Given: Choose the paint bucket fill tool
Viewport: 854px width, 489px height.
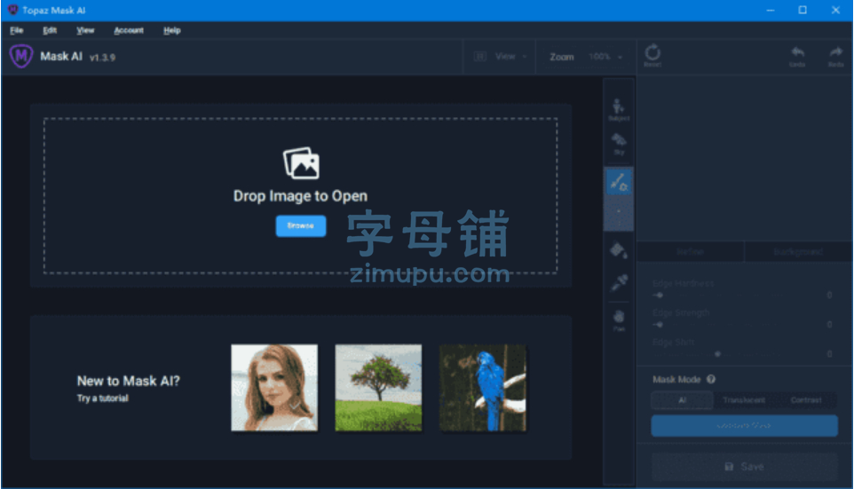Looking at the screenshot, I should tap(618, 250).
